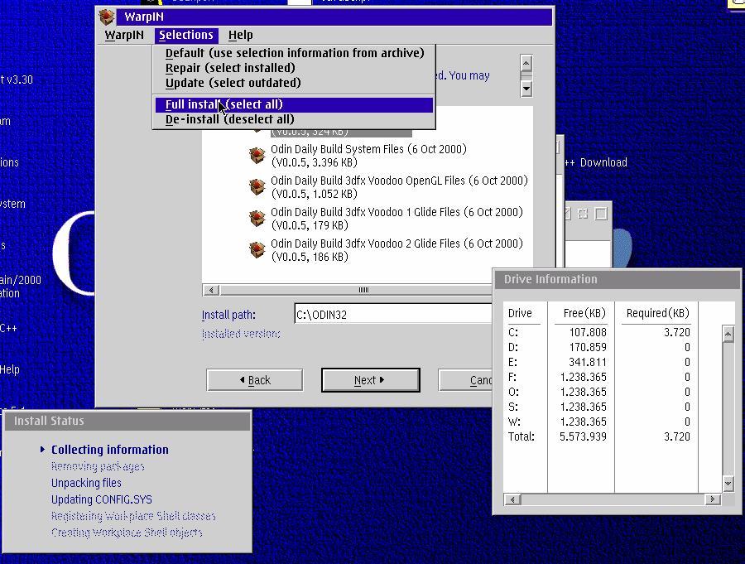Choose Repair (select installed)
Viewport: 745px width, 564px height.
[x=294, y=68]
